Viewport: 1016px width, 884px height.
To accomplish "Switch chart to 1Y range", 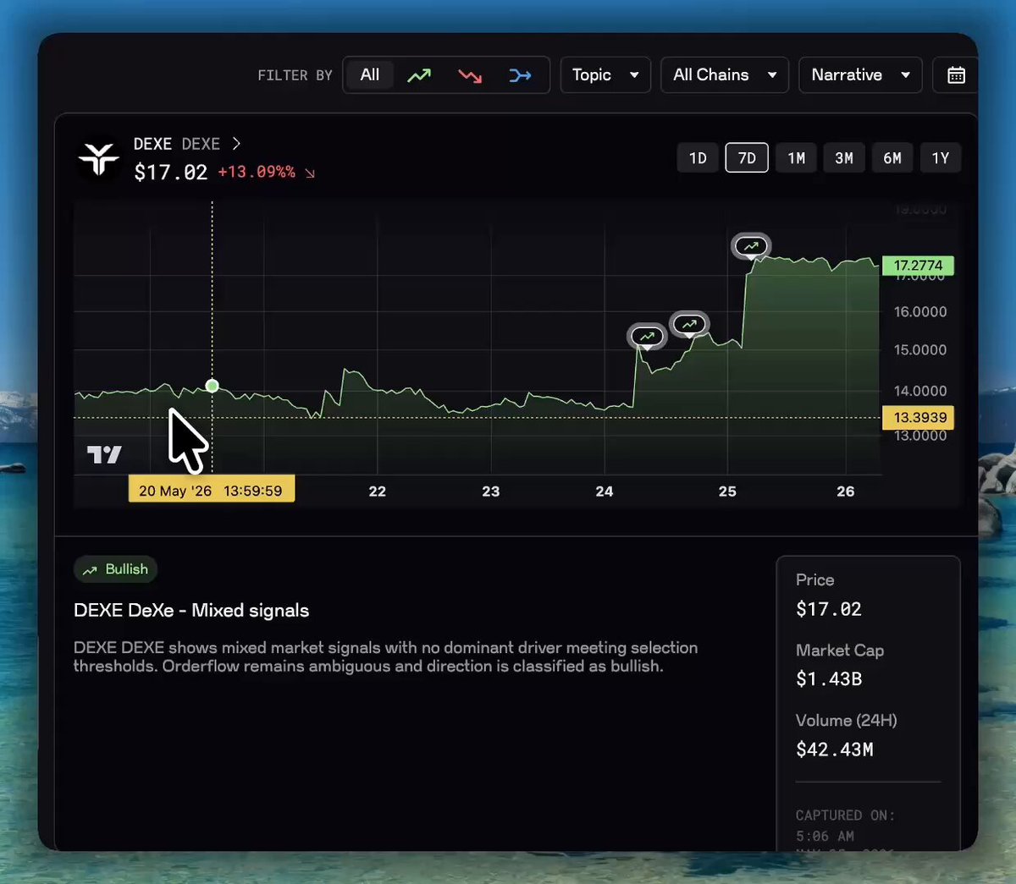I will point(941,158).
